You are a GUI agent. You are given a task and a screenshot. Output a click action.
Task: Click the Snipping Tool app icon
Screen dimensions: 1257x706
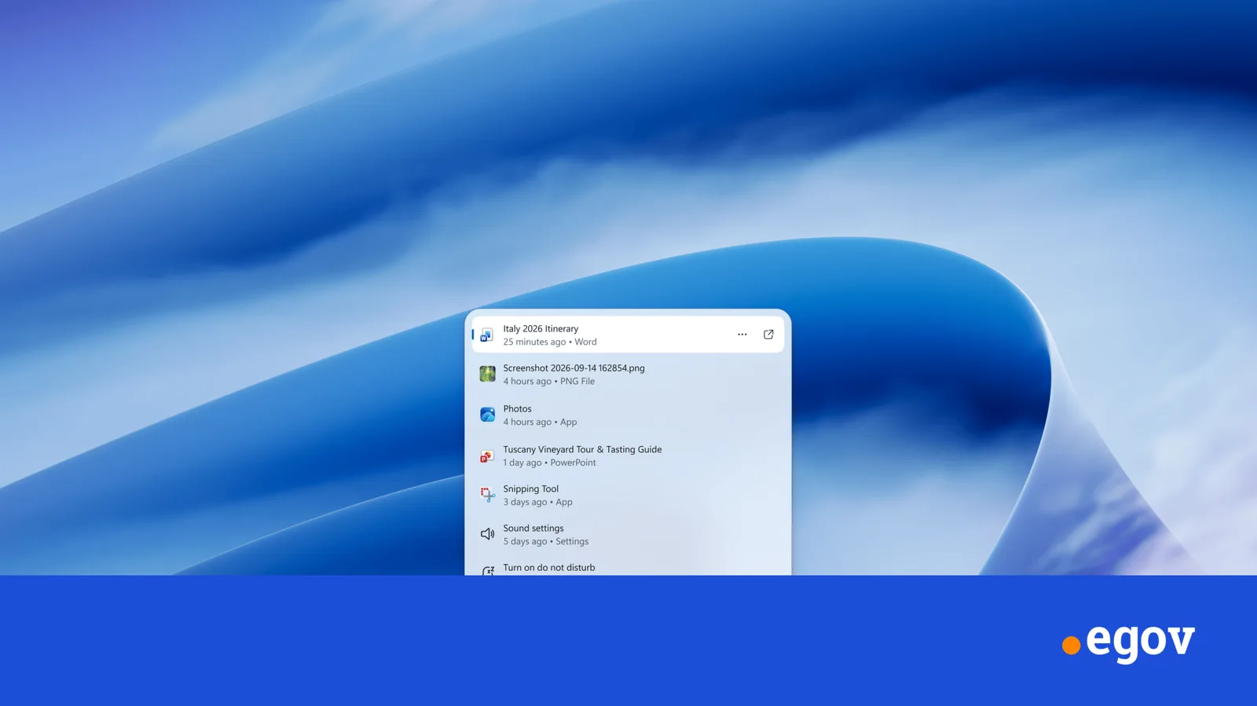point(487,495)
